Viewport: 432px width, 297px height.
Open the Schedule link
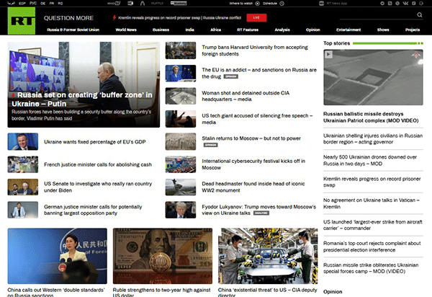point(270,4)
